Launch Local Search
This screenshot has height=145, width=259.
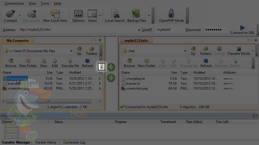click(x=114, y=16)
